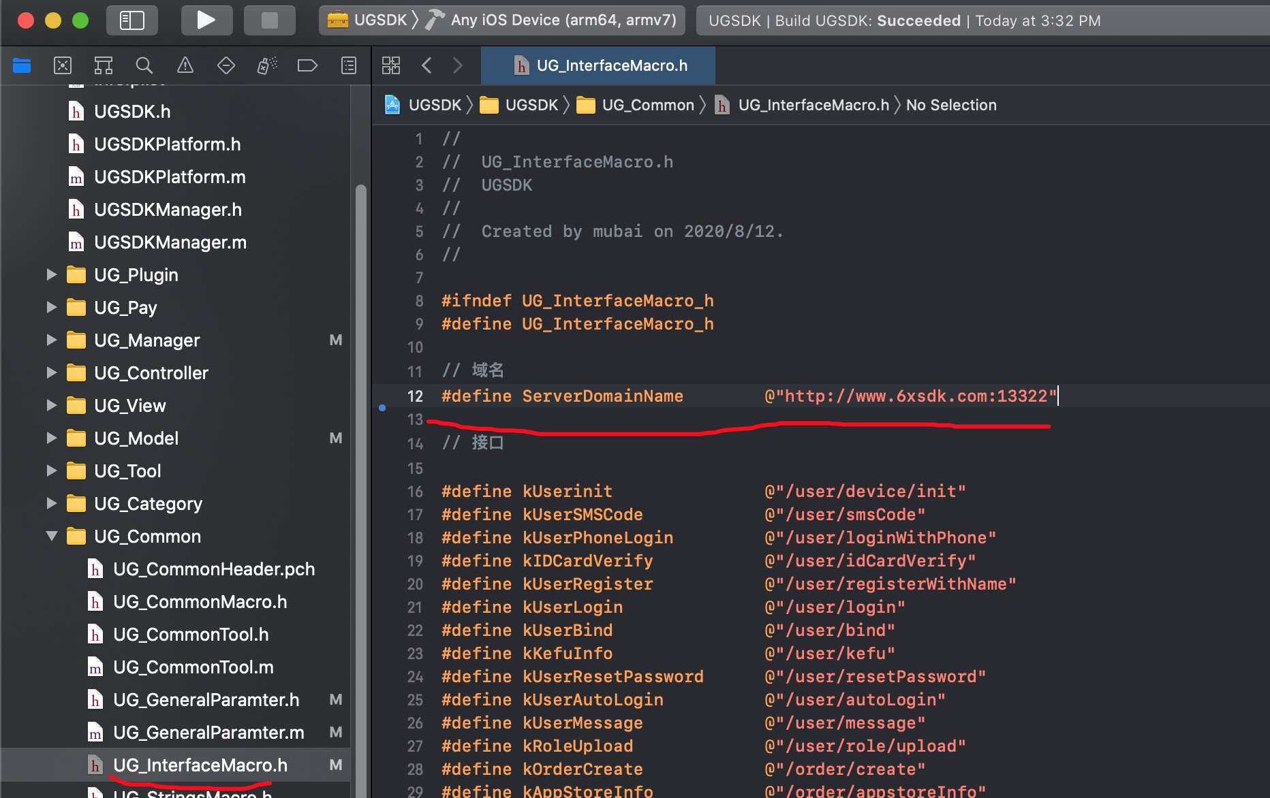Click line number 12 in gutter

(415, 396)
